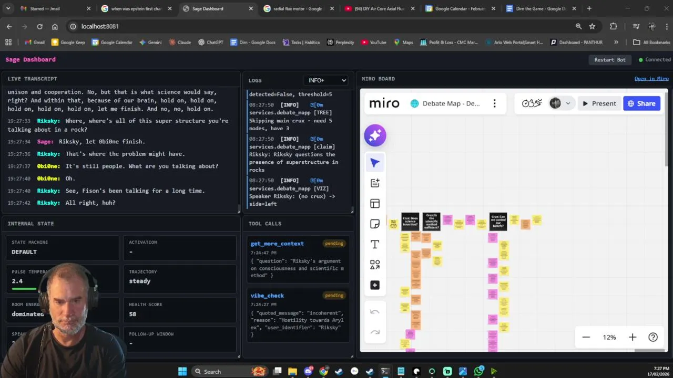
Task: Expand the bookmarks overflow chevron
Action: point(616,42)
